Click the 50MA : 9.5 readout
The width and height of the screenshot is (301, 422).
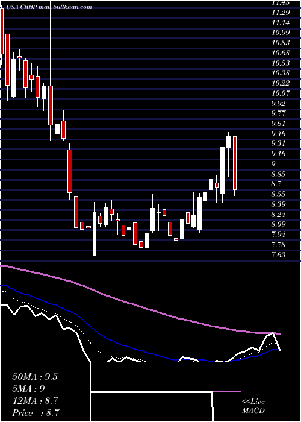point(35,377)
